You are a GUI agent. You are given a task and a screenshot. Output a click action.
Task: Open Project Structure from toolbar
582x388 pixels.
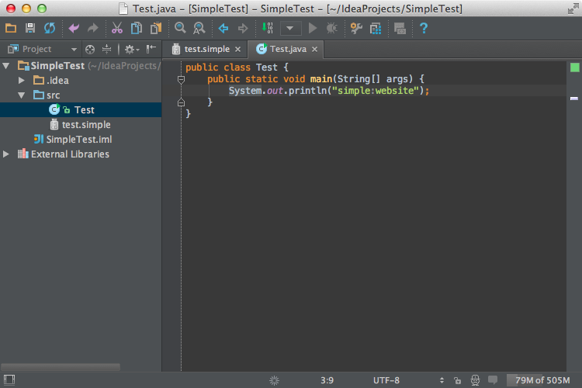(376, 29)
